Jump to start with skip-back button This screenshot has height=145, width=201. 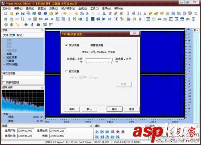click(x=97, y=137)
